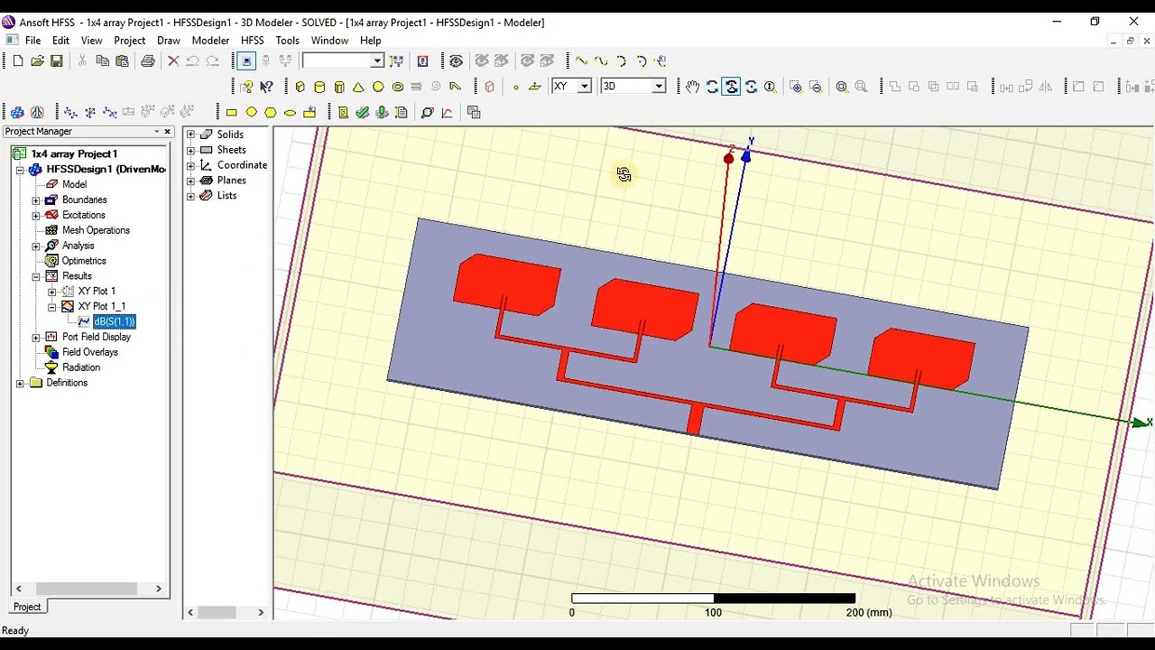This screenshot has width=1155, height=650.
Task: Validate the design with green checkmark icon
Action: [363, 113]
